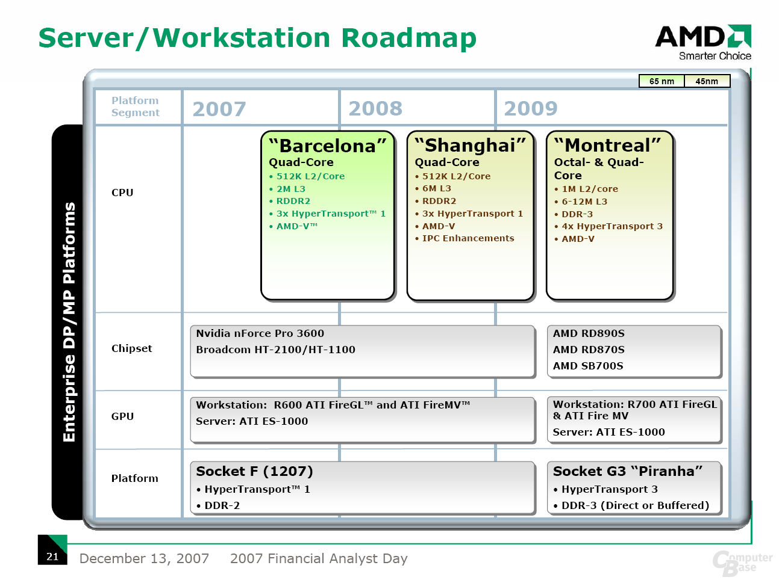
Task: Select the 65 nm legend box
Action: 662,81
